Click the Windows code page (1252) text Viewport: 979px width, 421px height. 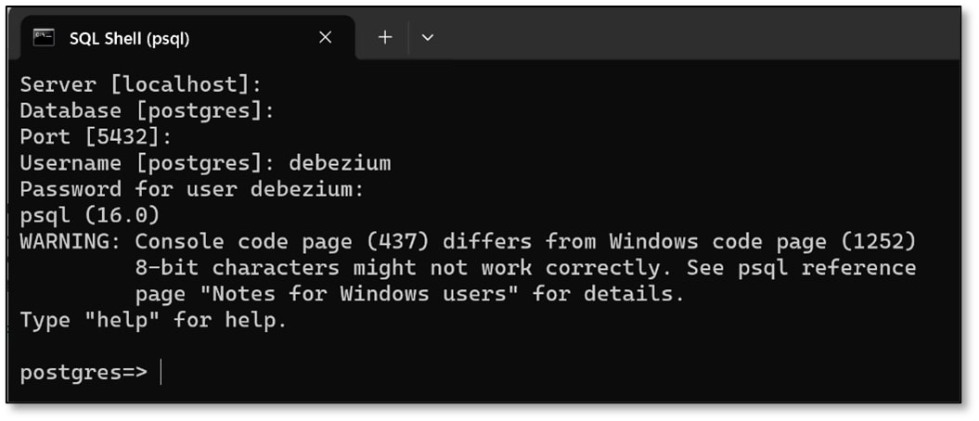pyautogui.click(x=763, y=242)
